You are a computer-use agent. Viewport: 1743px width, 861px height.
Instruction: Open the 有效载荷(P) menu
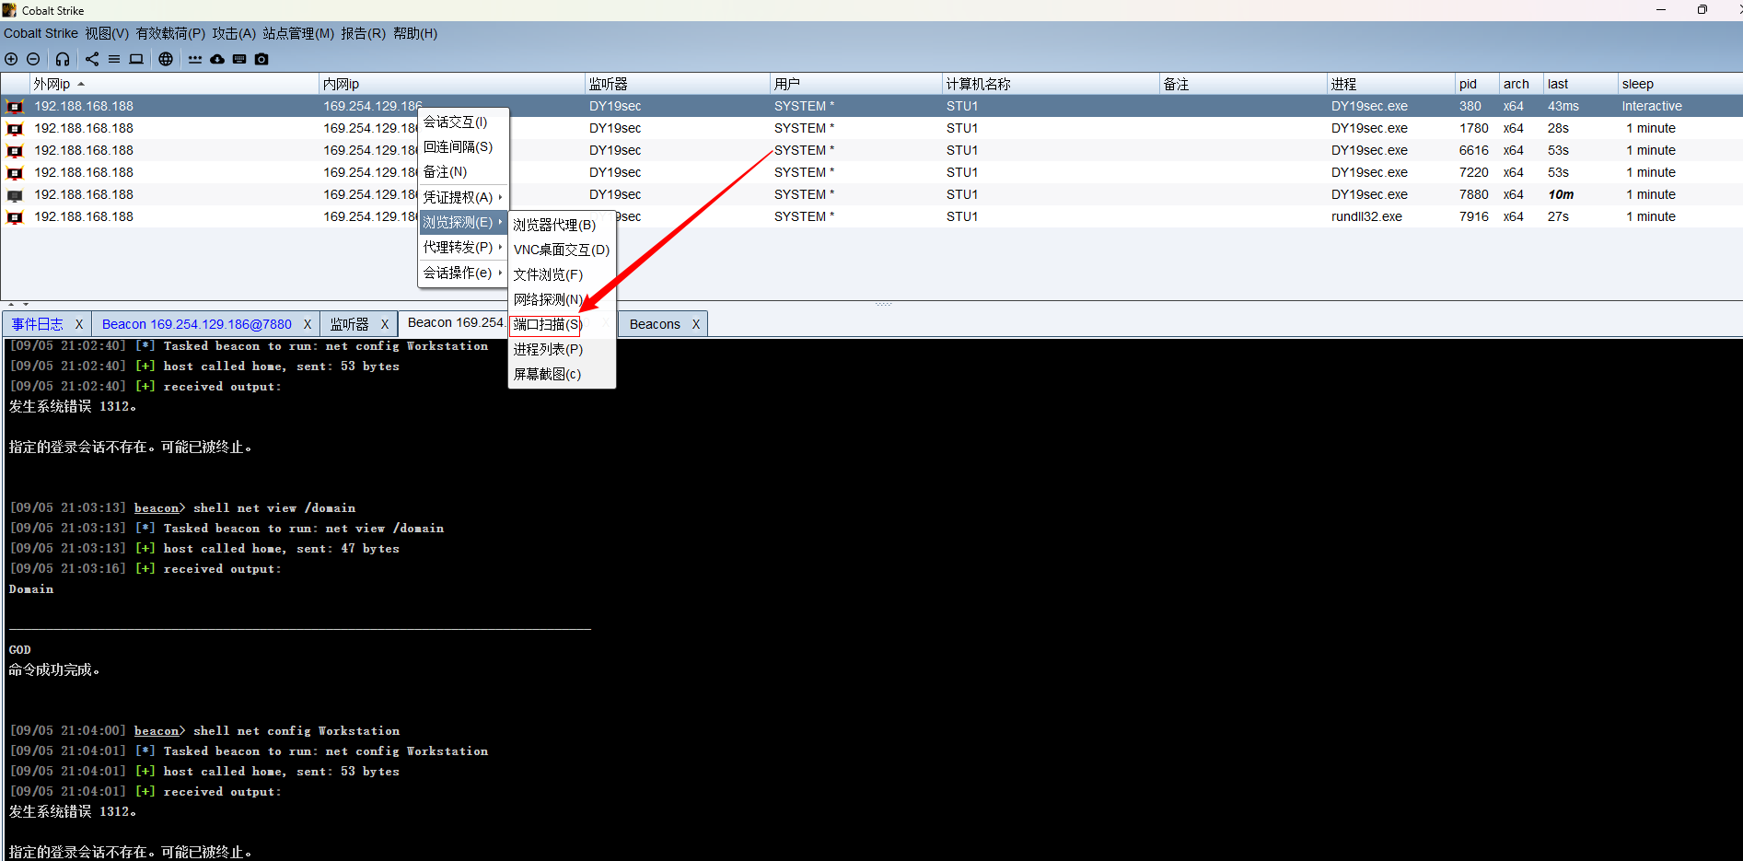click(x=170, y=33)
